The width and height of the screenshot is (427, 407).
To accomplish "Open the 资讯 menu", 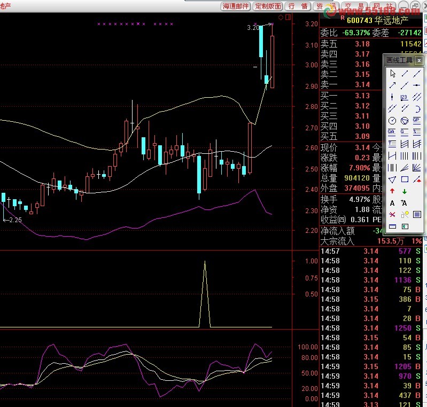I will (326, 6).
